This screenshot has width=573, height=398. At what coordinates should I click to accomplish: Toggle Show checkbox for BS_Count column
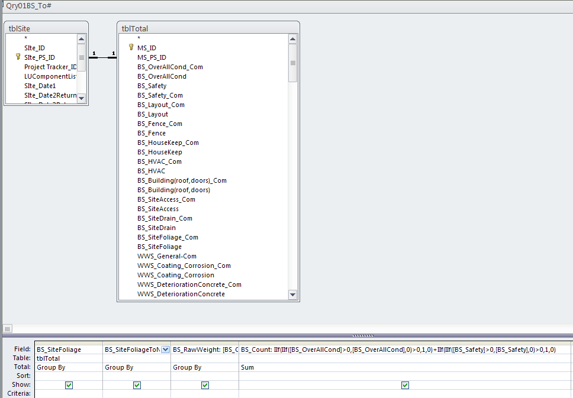(405, 385)
